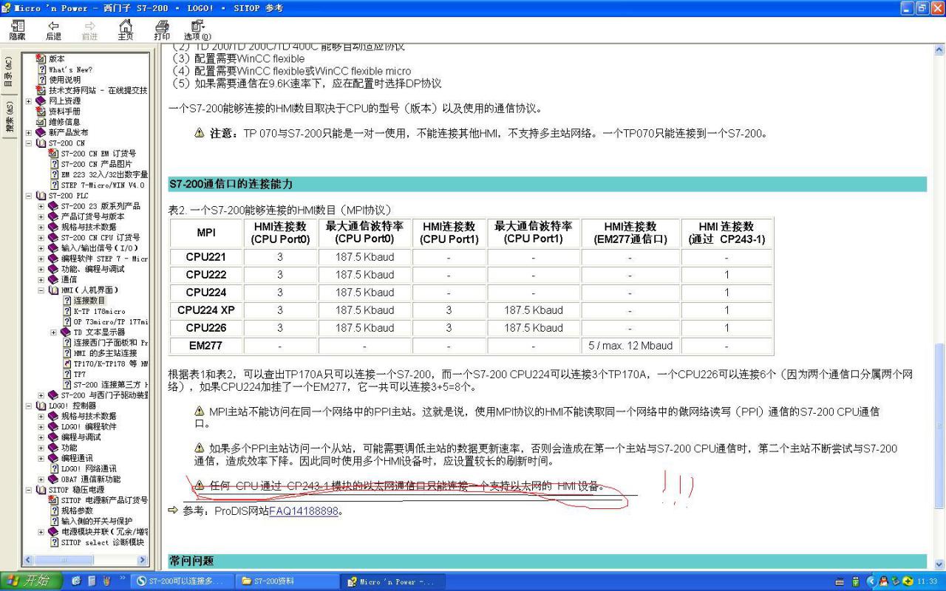
Task: Click the taskbar clock showing 11:33
Action: coord(927,581)
